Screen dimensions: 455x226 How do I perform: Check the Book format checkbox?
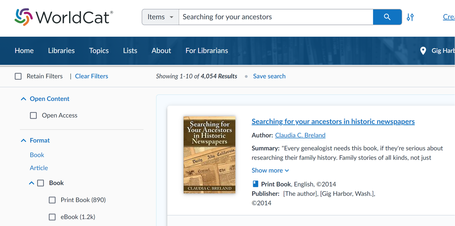(41, 183)
